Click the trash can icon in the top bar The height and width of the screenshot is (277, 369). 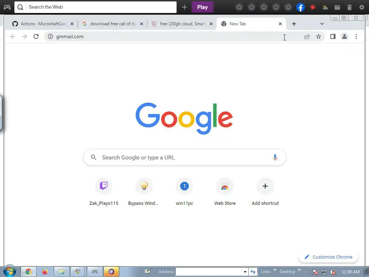pyautogui.click(x=350, y=7)
